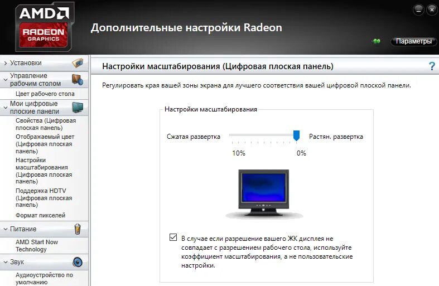
Task: Expand the Установки section chevron
Action: [6, 63]
